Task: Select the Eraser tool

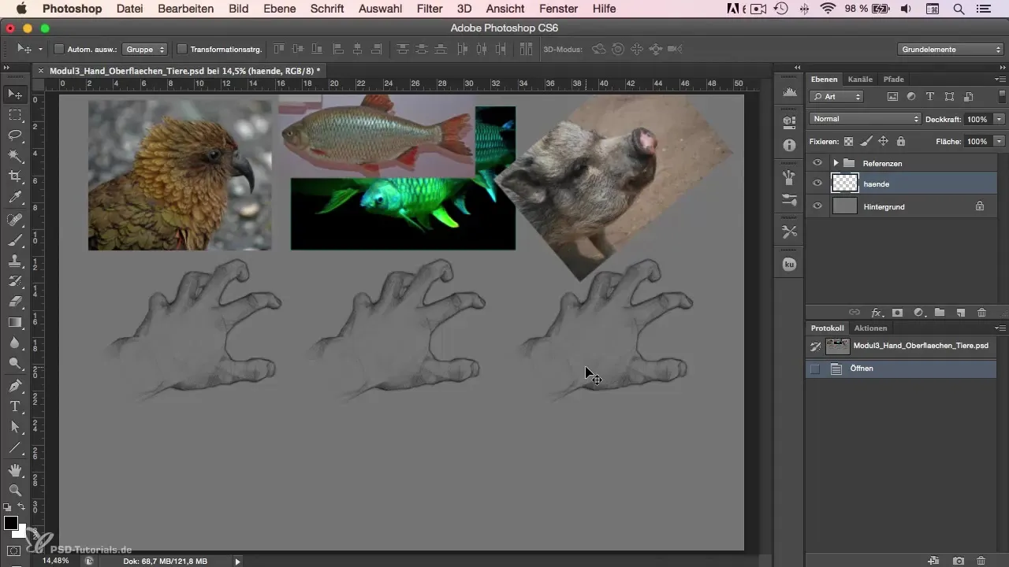Action: [x=15, y=302]
